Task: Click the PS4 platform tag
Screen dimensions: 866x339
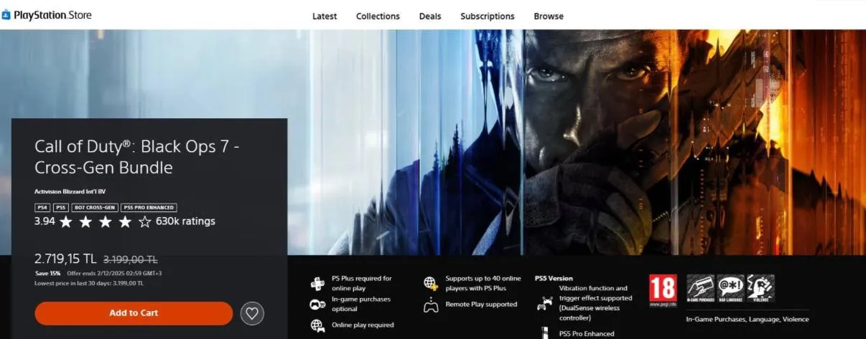Action: coord(42,207)
